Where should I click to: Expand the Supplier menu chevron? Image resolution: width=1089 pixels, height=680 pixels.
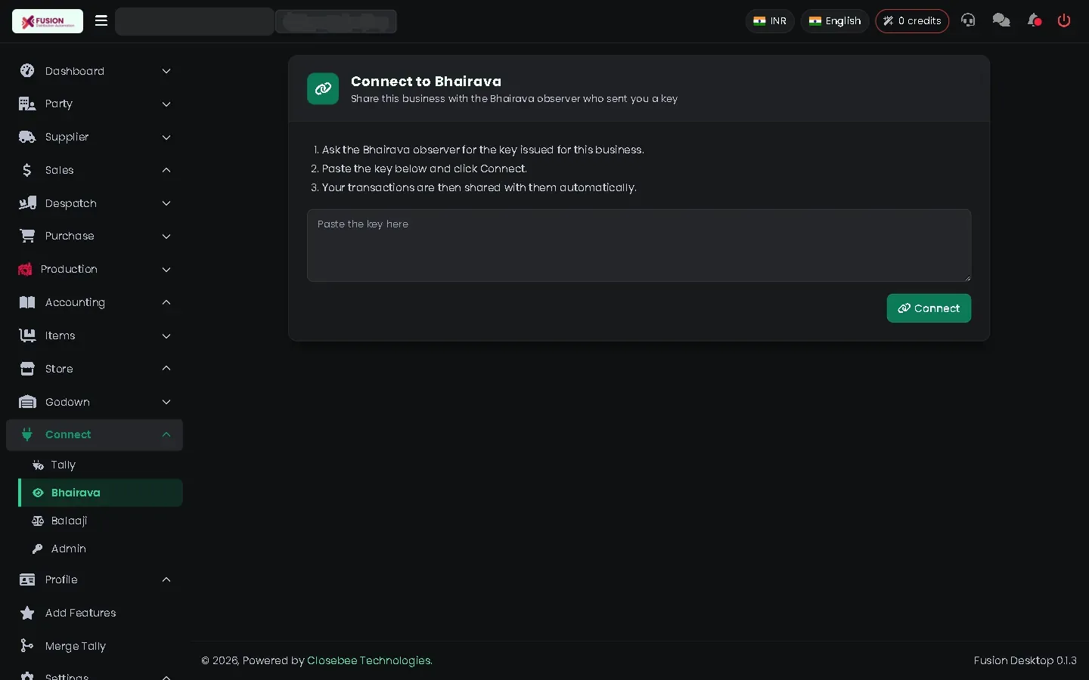point(166,138)
